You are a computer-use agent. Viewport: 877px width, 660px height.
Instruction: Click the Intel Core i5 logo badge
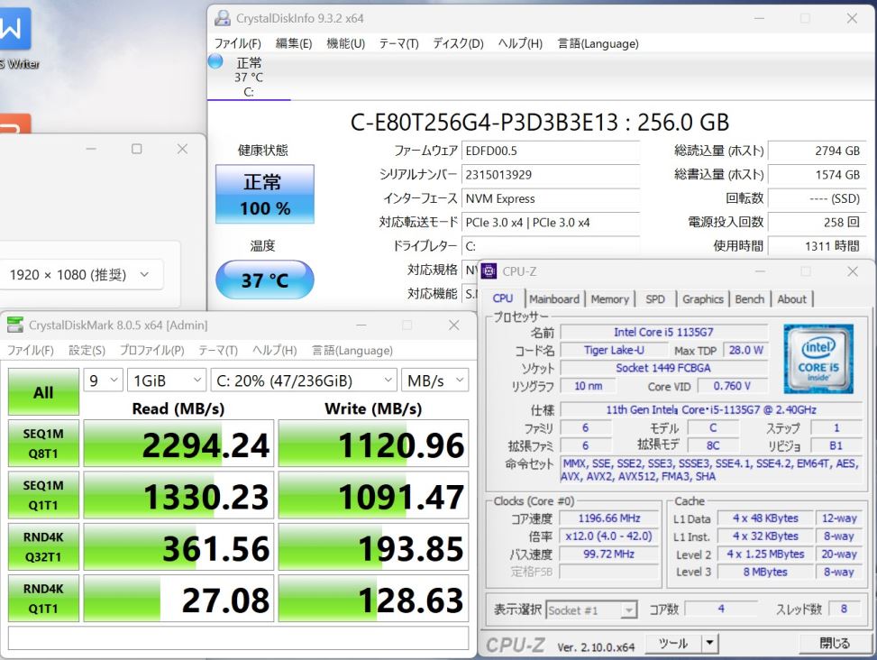tap(818, 359)
